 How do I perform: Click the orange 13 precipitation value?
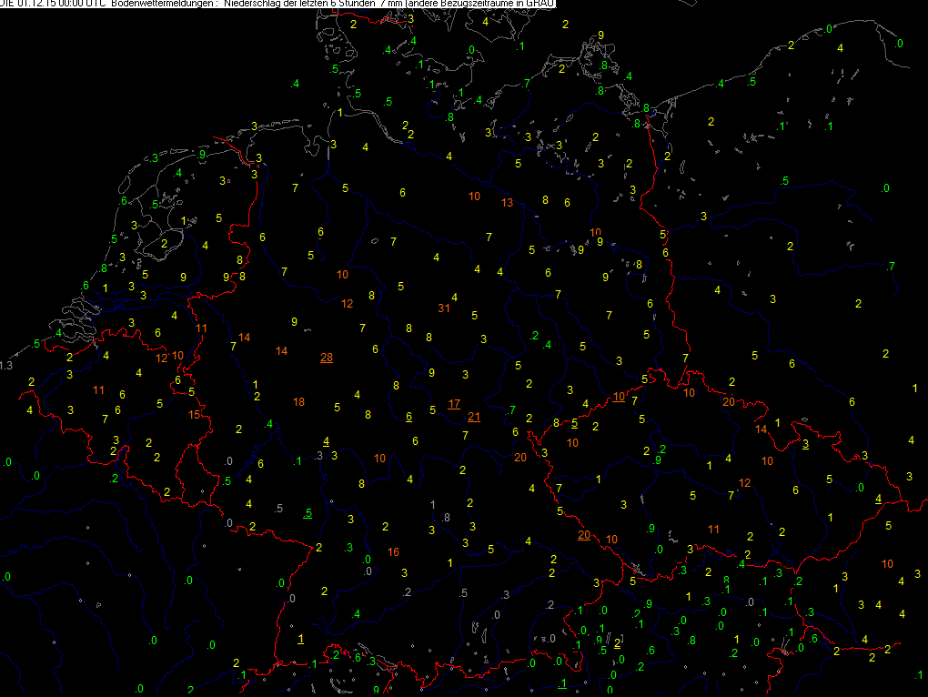tap(507, 202)
